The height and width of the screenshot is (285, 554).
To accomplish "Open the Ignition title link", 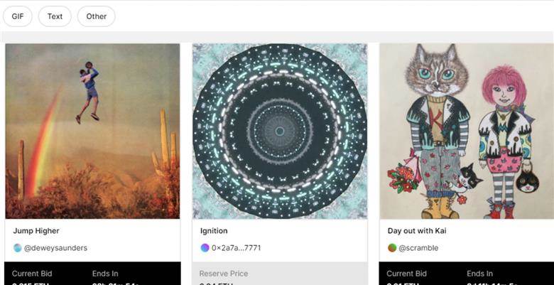I will click(x=214, y=231).
